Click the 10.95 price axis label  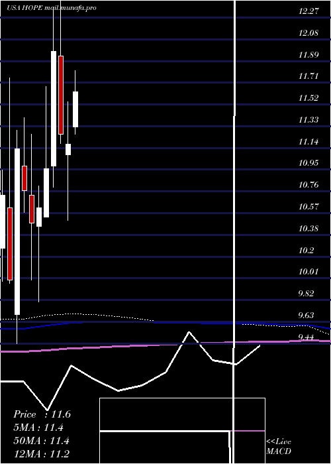coord(308,163)
